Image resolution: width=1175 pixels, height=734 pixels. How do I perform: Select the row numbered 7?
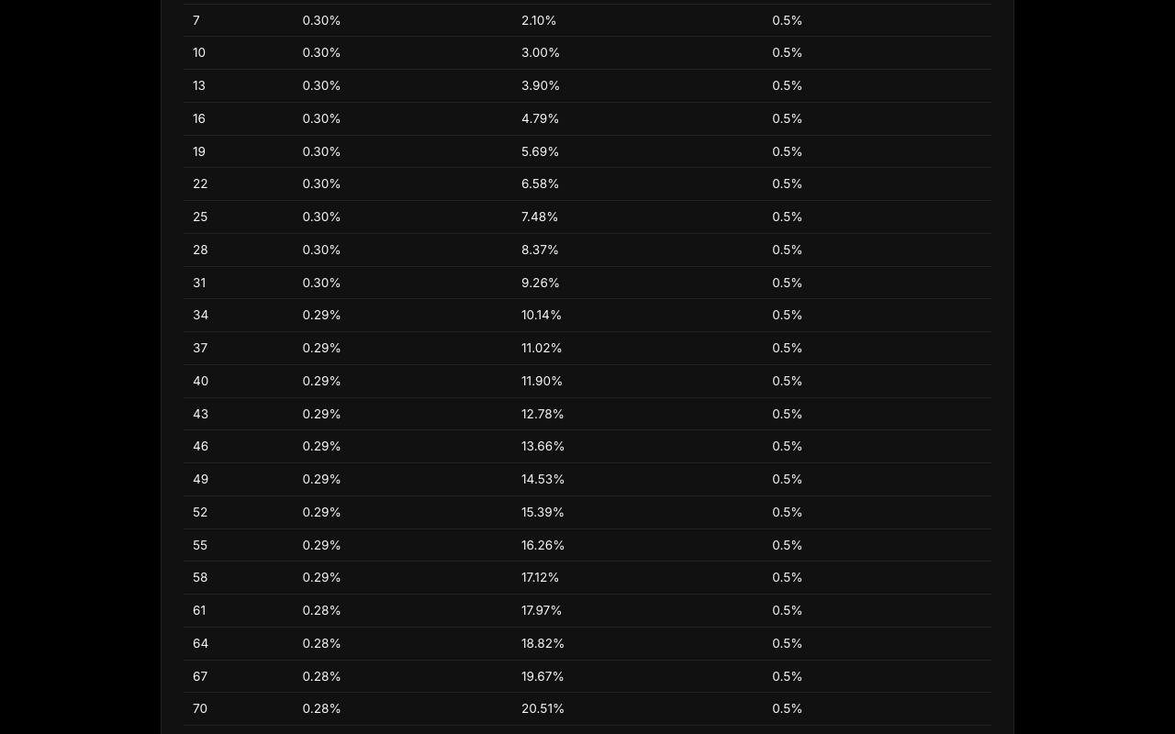pyautogui.click(x=587, y=20)
